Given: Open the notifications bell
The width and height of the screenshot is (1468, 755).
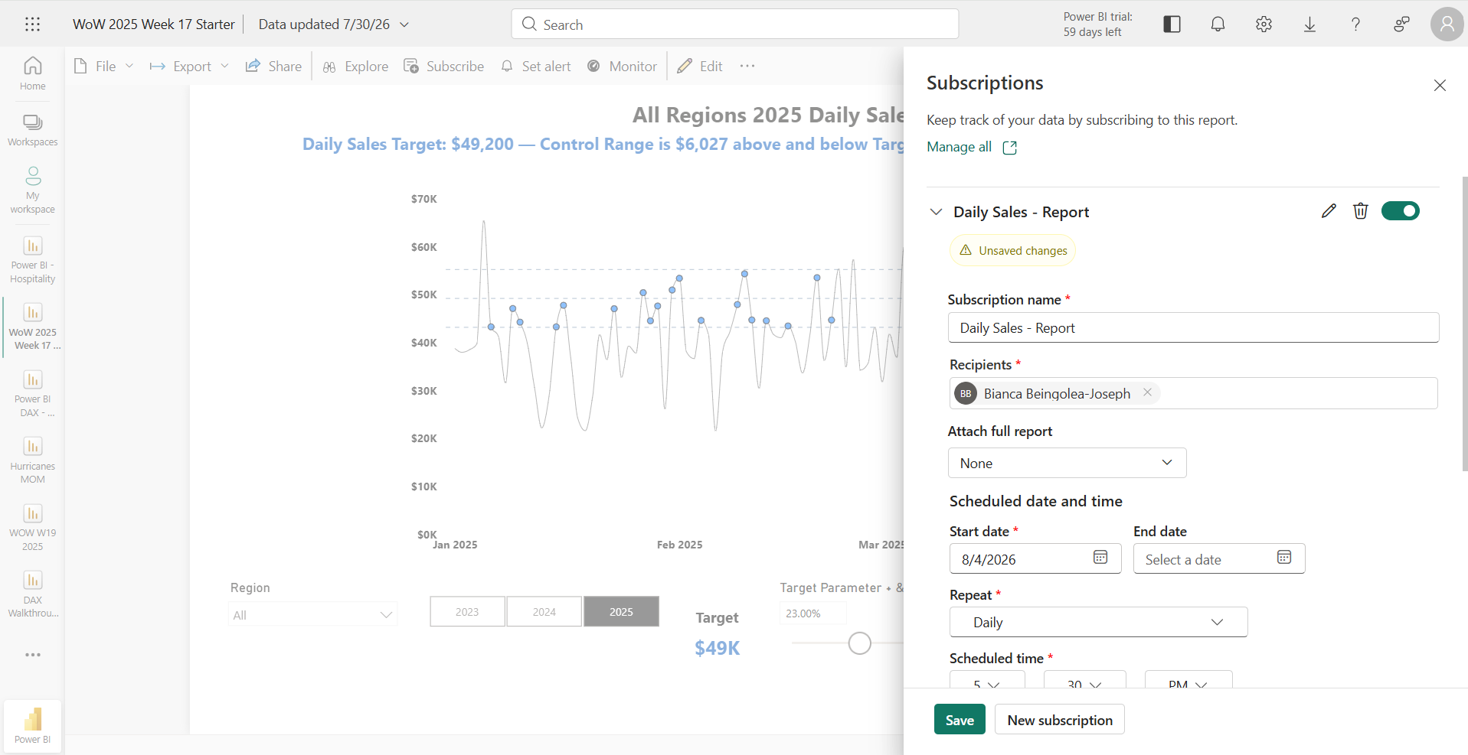Looking at the screenshot, I should pos(1218,24).
